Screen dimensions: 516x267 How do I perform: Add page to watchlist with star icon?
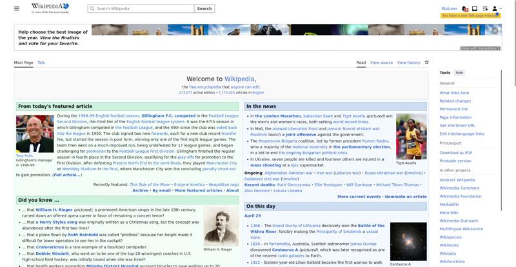(427, 63)
